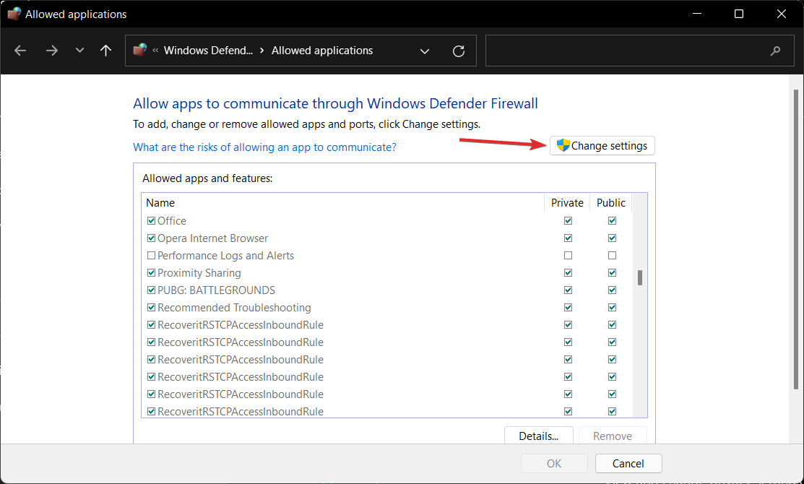Toggle the Office app checkbox
Viewport: 804px width, 484px height.
coord(151,221)
